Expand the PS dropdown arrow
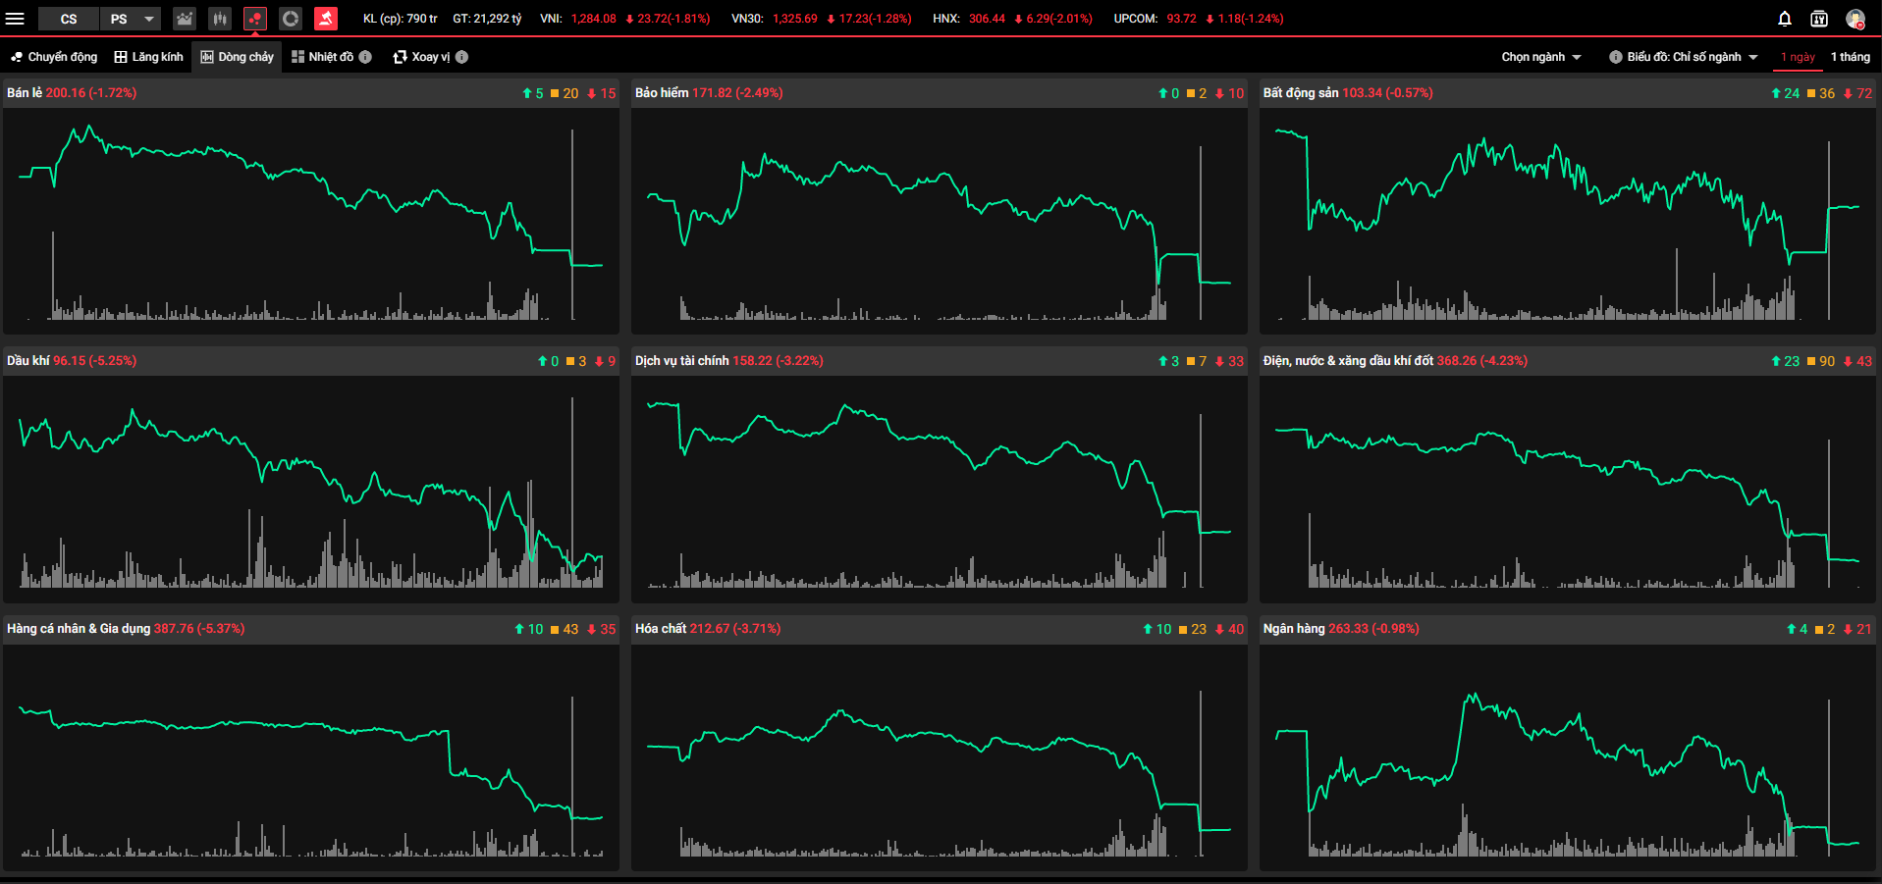This screenshot has width=1882, height=884. coord(149,19)
